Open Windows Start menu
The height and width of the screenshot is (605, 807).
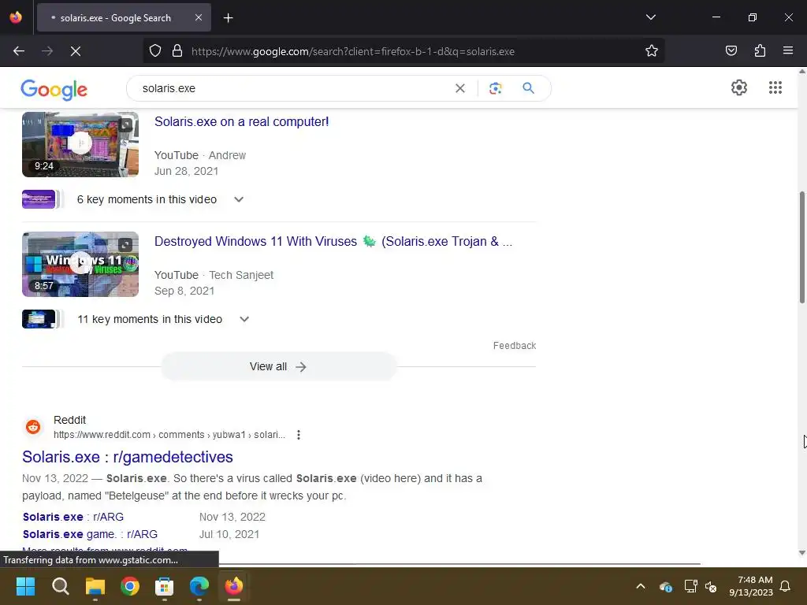(25, 586)
